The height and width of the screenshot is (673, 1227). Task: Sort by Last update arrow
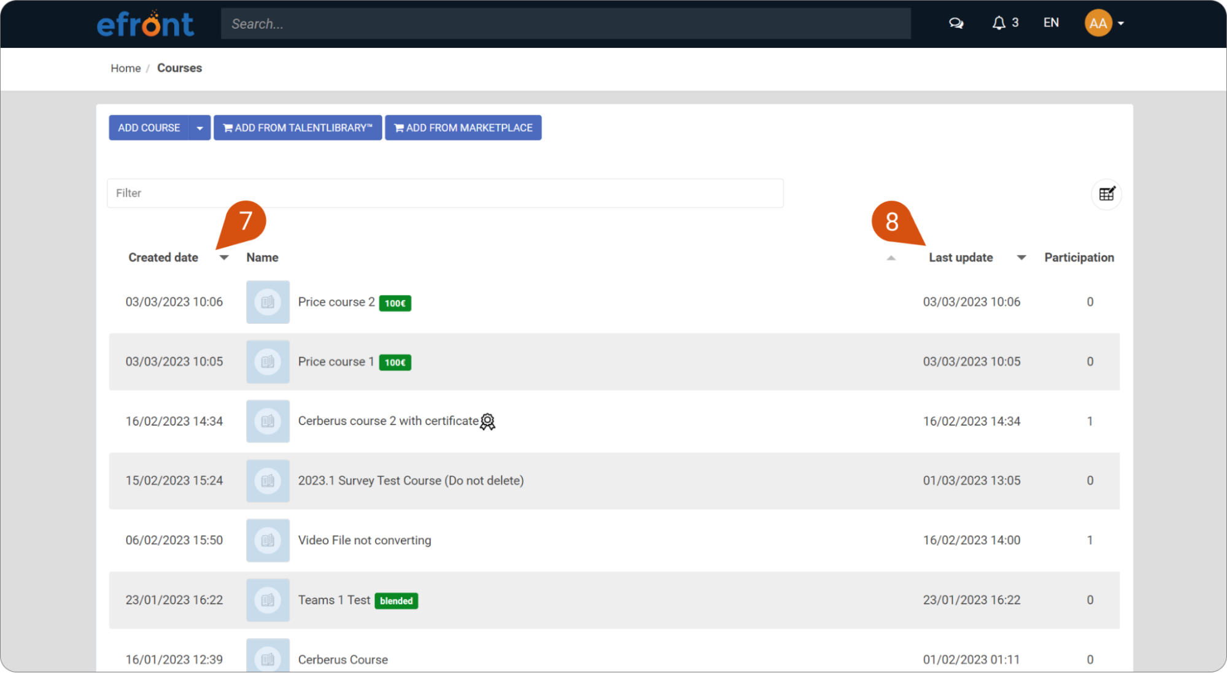tap(1021, 258)
